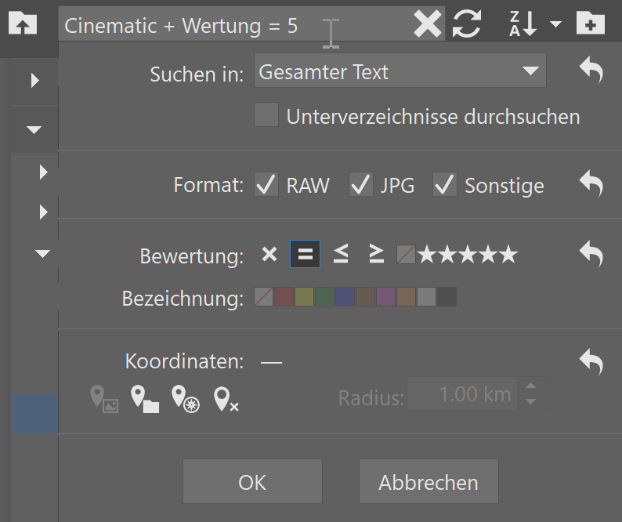The height and width of the screenshot is (522, 622).
Task: Uncheck the RAW format checkbox
Action: [266, 184]
